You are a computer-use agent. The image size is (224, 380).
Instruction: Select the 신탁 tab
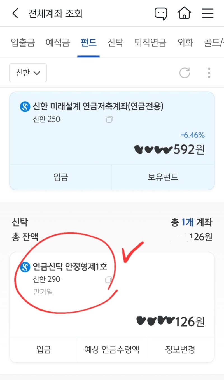coord(115,43)
